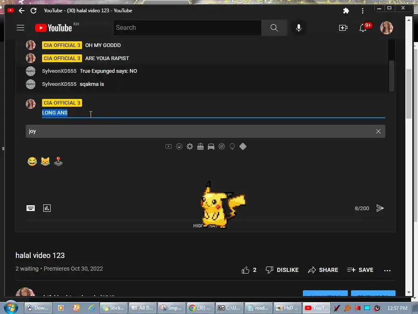The width and height of the screenshot is (418, 314).
Task: Insert the cat with tears of joy emoji
Action: [45, 161]
